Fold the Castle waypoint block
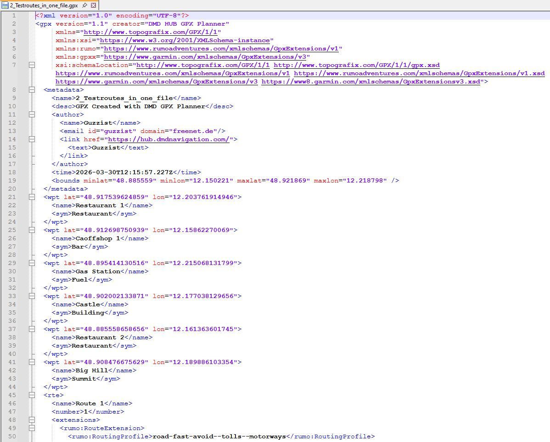Screen dimensions: 550x442 pos(32,296)
